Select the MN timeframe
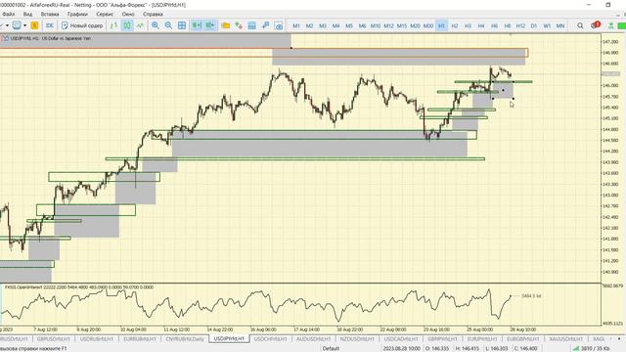The width and height of the screenshot is (626, 352). click(560, 25)
